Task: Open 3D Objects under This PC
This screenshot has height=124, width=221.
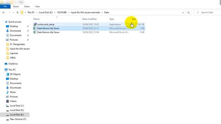Action: 15,74
